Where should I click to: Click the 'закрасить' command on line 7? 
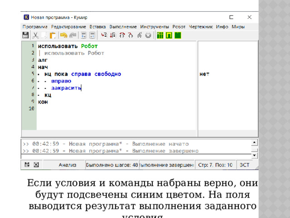click(66, 88)
